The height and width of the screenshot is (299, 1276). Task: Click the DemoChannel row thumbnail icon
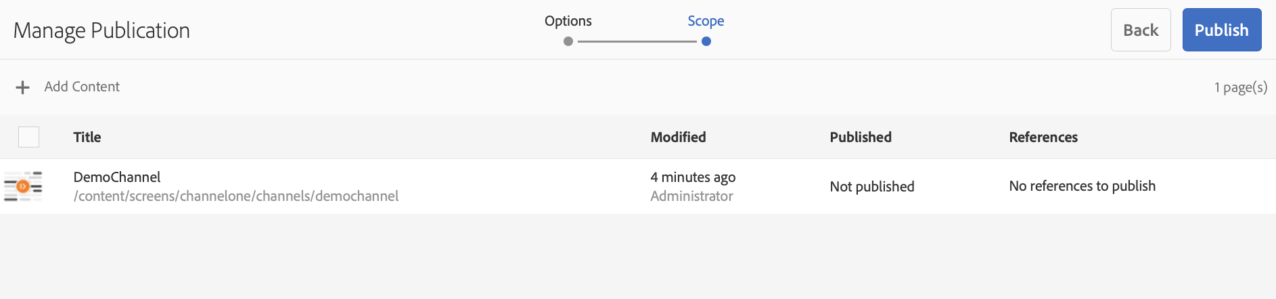click(x=23, y=186)
